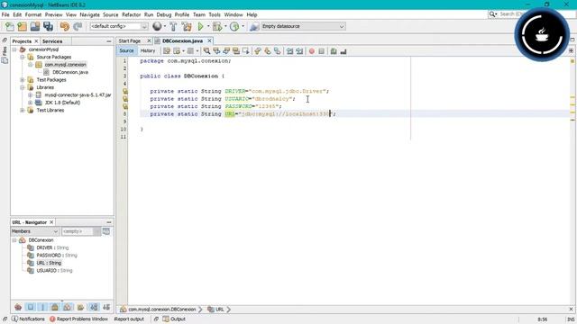The height and width of the screenshot is (324, 577).
Task: Expand the Test Packages node
Action: point(22,80)
